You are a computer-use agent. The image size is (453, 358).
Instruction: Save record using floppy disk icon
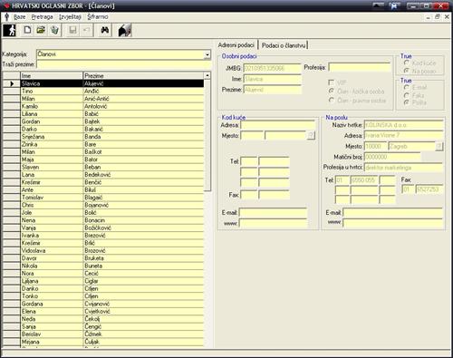tap(72, 30)
